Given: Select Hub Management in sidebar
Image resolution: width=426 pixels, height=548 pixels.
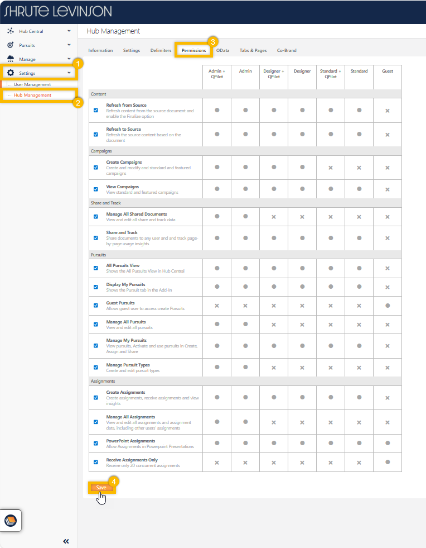Looking at the screenshot, I should 32,96.
